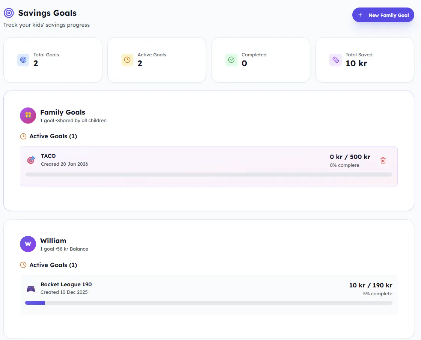Screen dimensions: 421x340
Task: Click the '0 kr / 500 kr' amount
Action: point(350,157)
